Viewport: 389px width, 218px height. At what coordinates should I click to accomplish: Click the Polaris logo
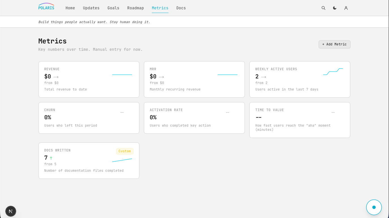[x=46, y=6]
